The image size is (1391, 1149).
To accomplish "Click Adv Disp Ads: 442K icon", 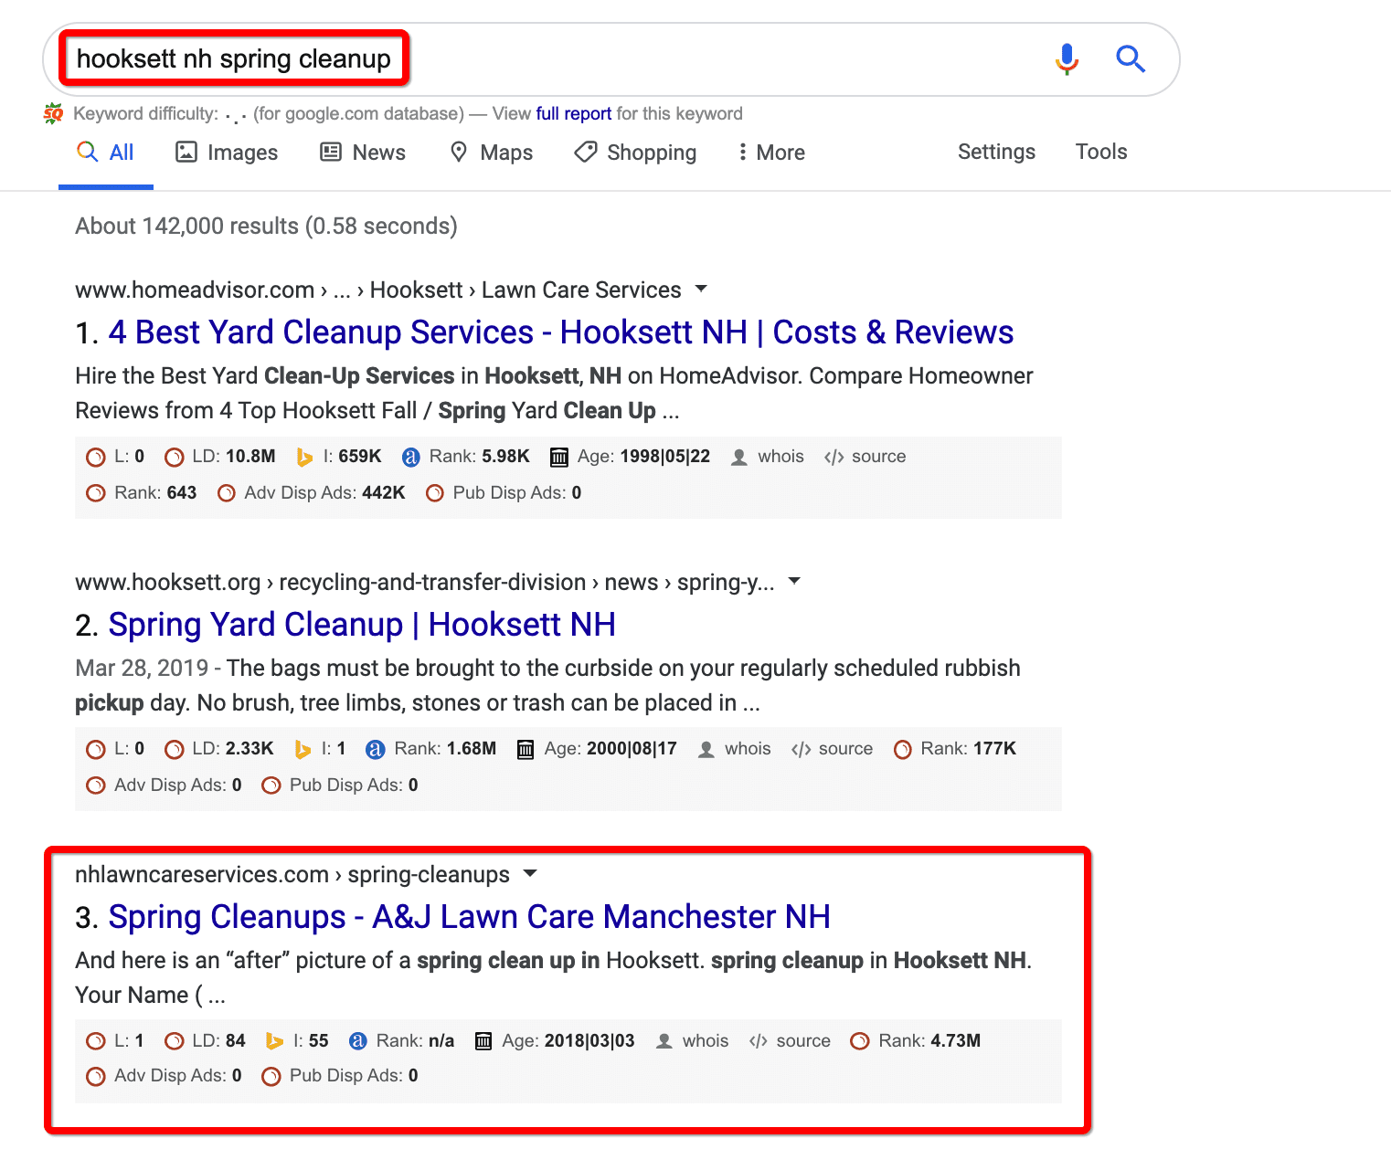I will point(226,493).
